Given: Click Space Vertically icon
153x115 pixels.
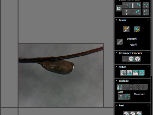Looking at the screenshot, I should (146, 12).
